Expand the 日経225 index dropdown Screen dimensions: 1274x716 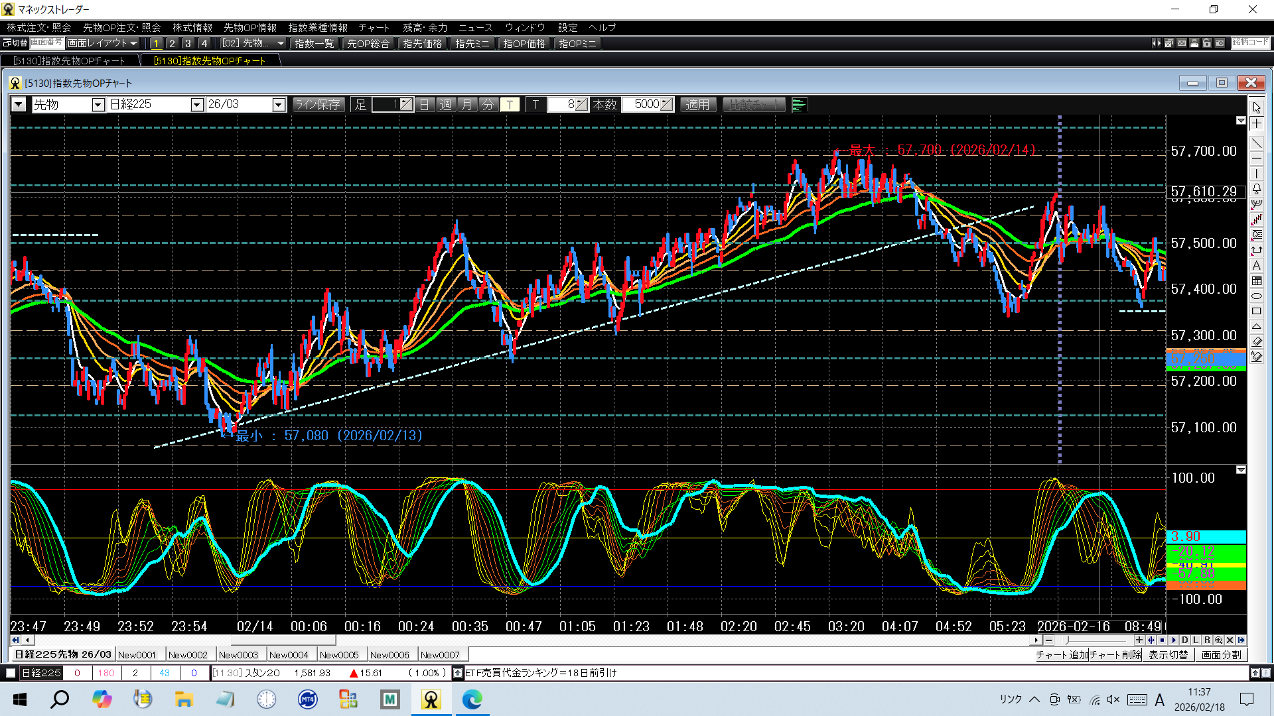(x=196, y=105)
